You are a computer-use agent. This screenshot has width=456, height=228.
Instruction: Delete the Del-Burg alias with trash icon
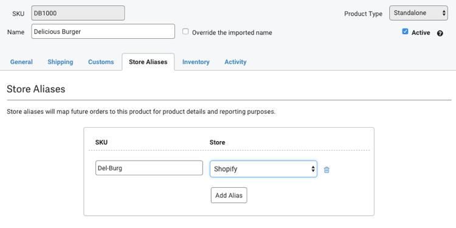[326, 170]
